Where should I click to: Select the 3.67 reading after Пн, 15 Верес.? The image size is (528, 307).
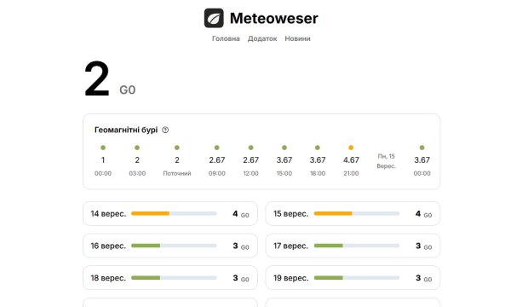coord(422,160)
